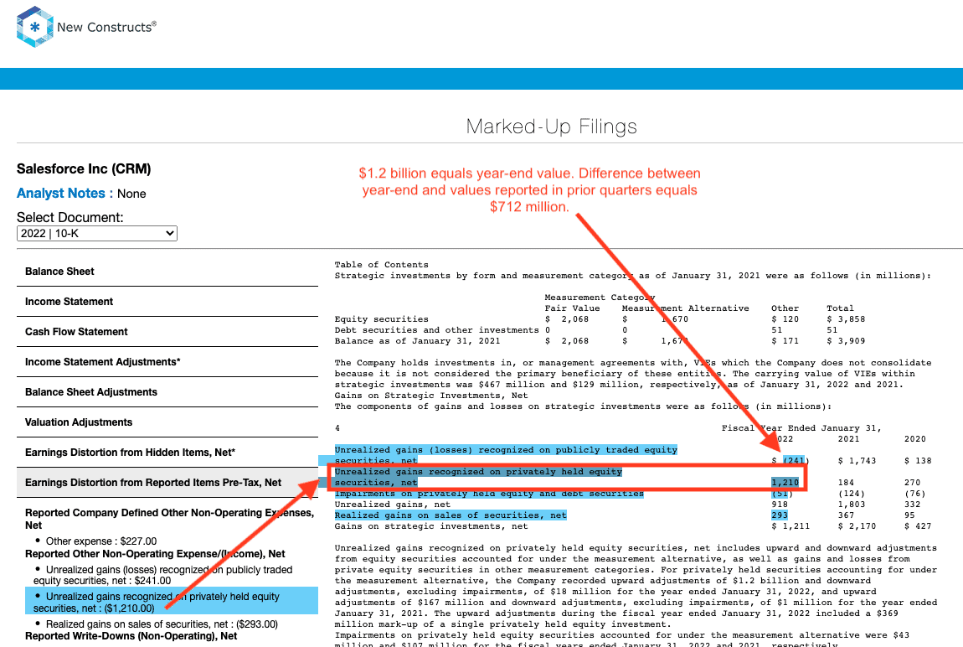Click value $ 3,858 in Equity securities row
This screenshot has width=963, height=647.
tap(846, 319)
